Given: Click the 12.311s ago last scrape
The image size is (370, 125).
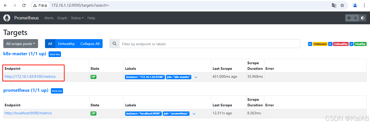Looking at the screenshot, I should click(222, 113).
